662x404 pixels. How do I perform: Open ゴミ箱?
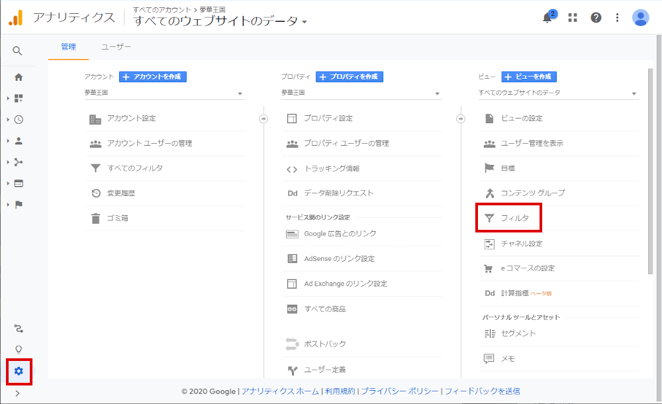click(x=165, y=219)
